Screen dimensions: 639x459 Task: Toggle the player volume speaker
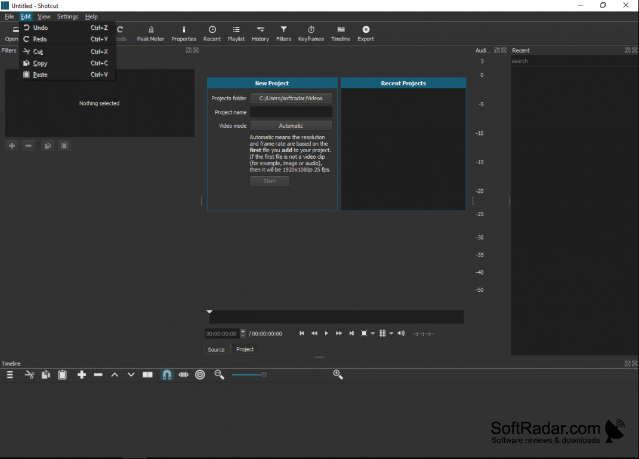401,334
